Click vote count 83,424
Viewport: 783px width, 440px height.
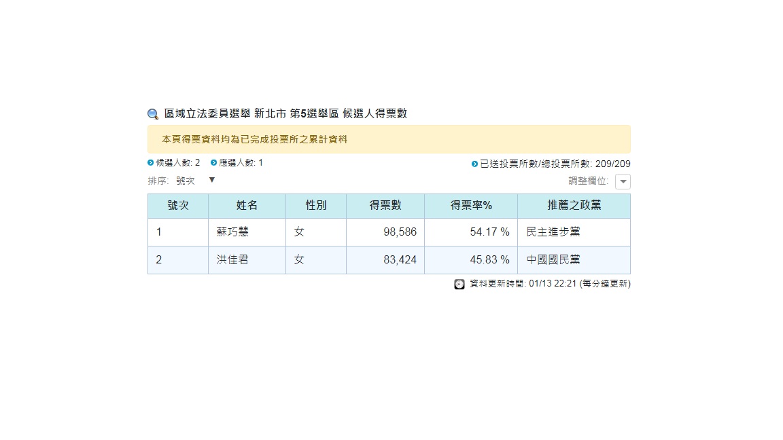[400, 260]
